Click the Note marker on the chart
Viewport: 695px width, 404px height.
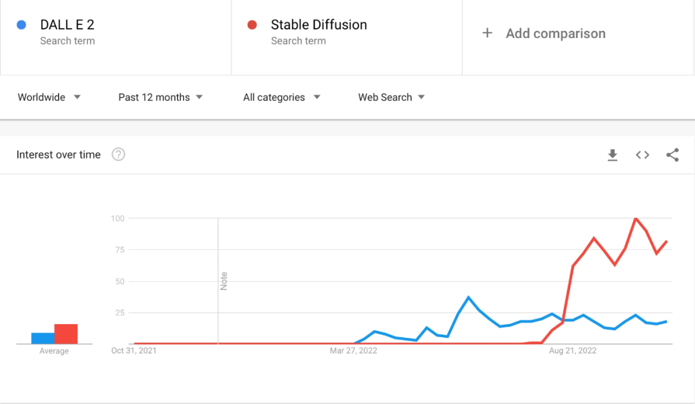coord(224,281)
